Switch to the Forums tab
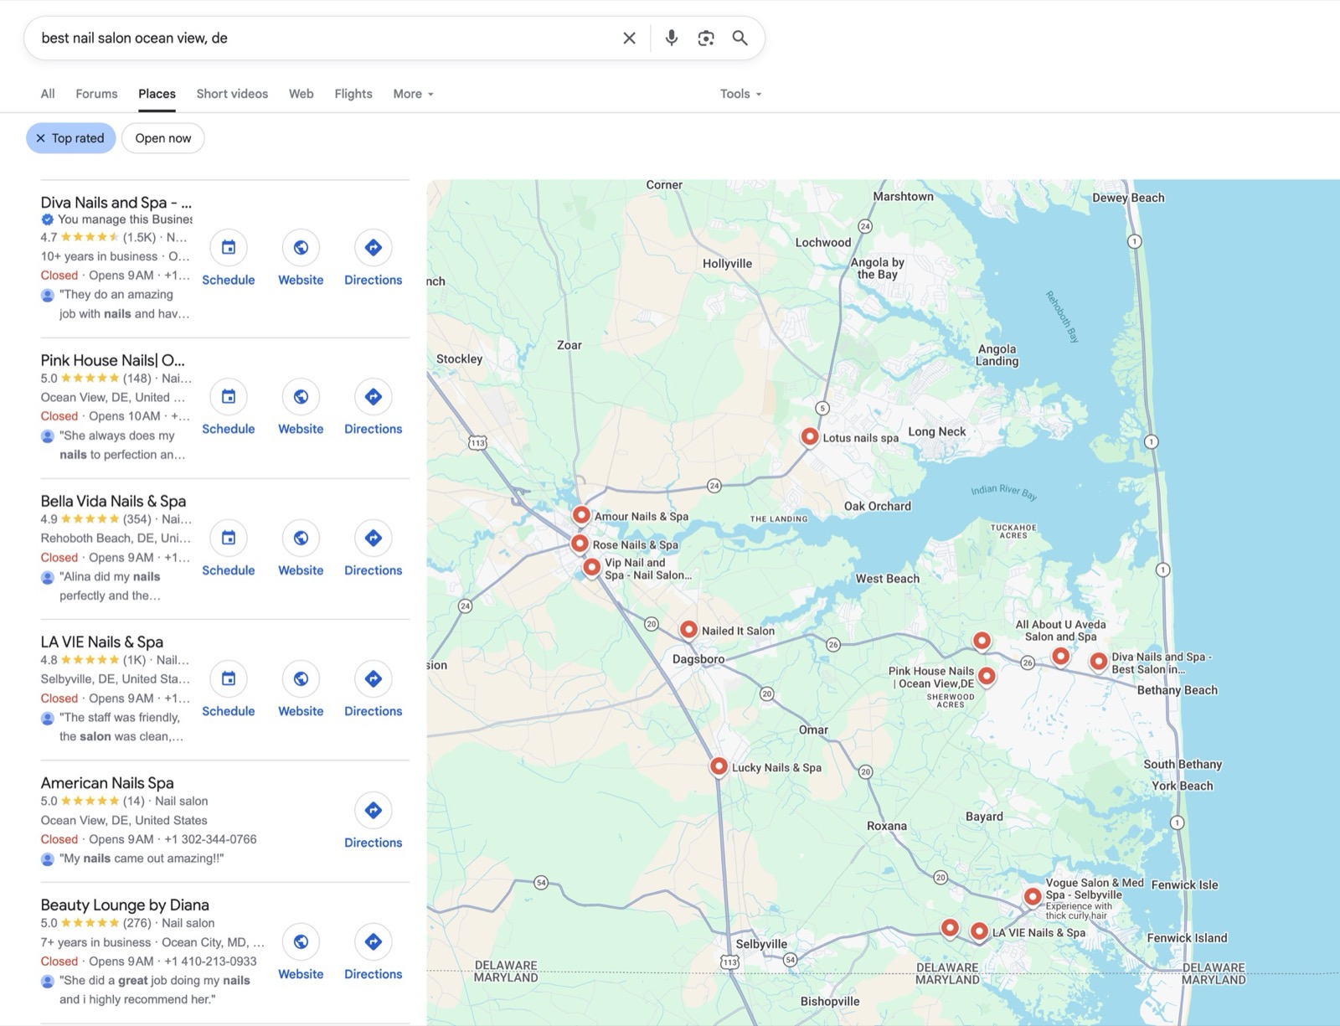 (96, 94)
